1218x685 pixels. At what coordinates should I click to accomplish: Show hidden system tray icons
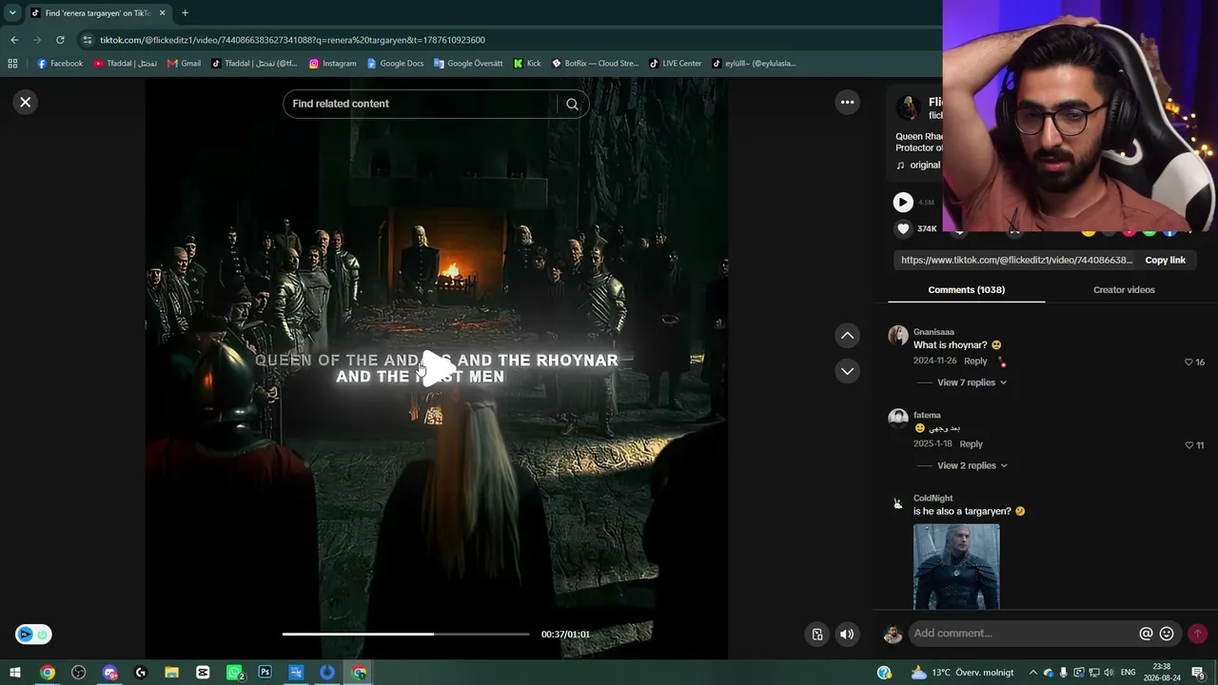1033,673
